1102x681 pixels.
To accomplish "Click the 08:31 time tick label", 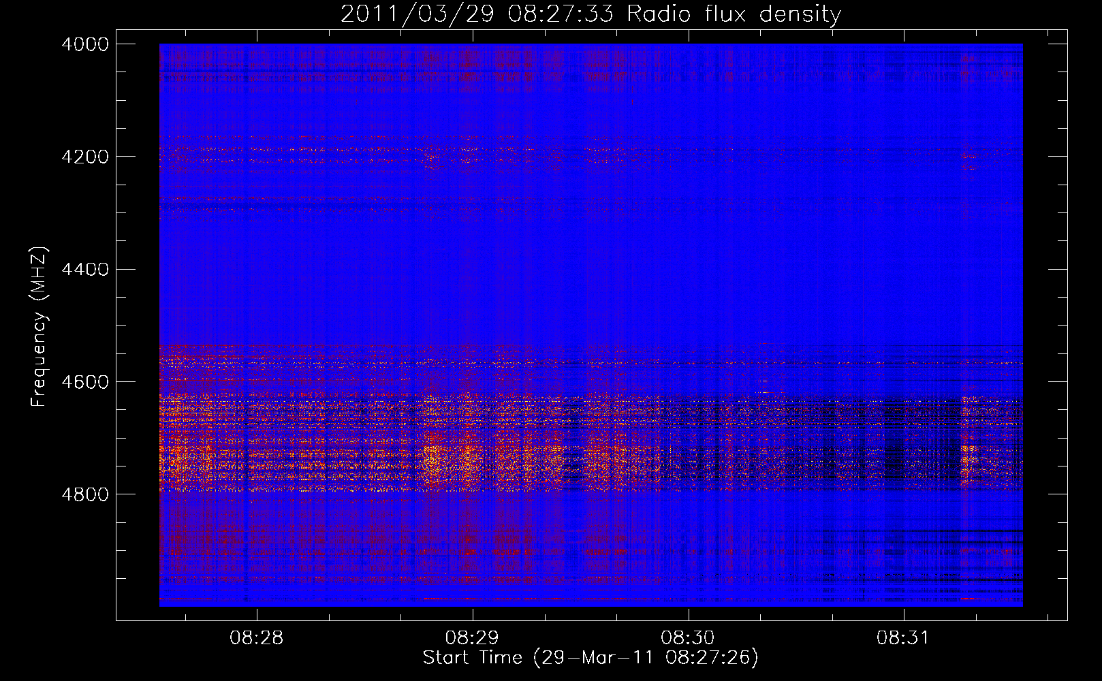I will 903,638.
